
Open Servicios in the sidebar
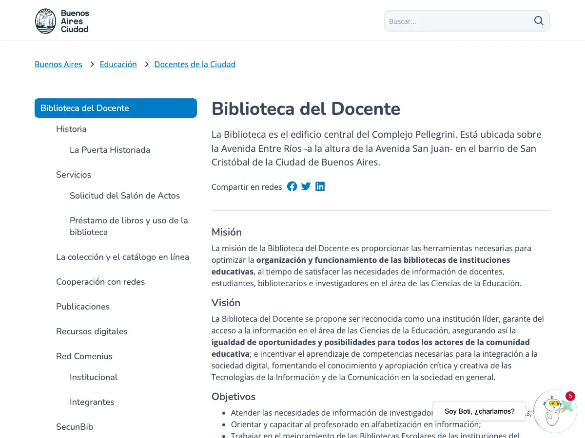tap(74, 175)
